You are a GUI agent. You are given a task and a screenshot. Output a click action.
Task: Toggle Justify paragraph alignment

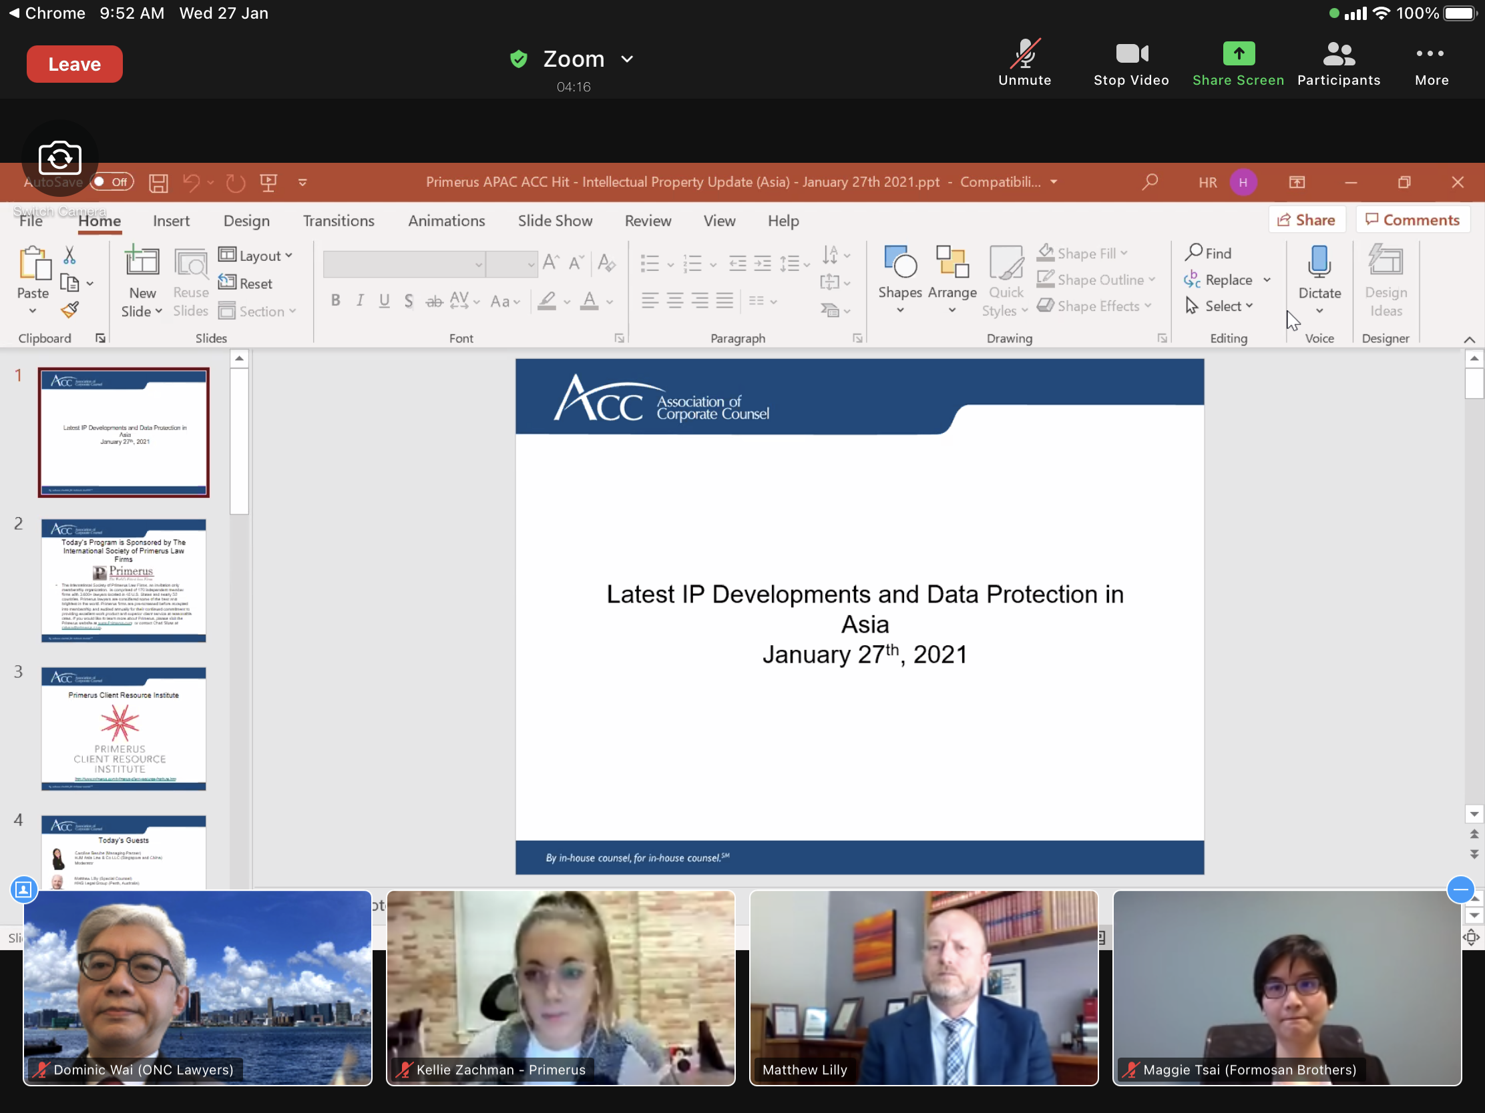[x=724, y=300]
